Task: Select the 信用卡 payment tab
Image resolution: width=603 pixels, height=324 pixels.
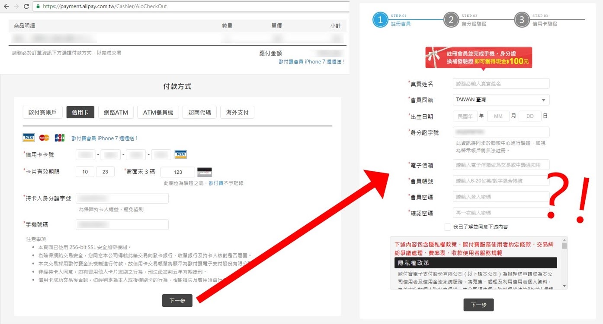Action: (80, 112)
